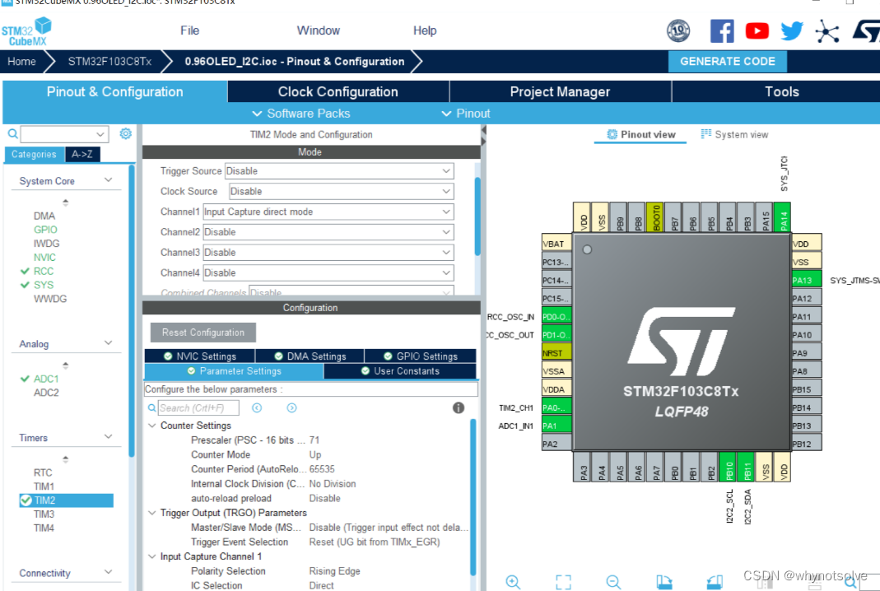Open the User Constants tab
This screenshot has width=880, height=591.
pos(400,371)
